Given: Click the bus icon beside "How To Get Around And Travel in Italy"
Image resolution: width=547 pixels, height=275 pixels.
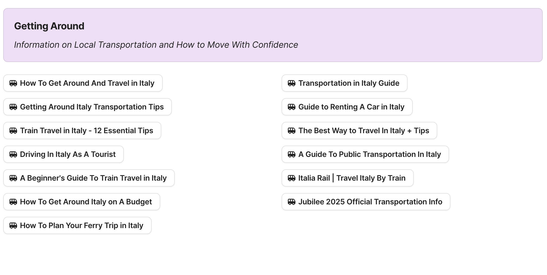Looking at the screenshot, I should pos(13,83).
